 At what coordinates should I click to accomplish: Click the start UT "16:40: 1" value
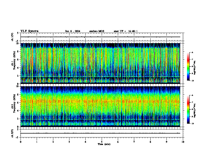coord(133,31)
